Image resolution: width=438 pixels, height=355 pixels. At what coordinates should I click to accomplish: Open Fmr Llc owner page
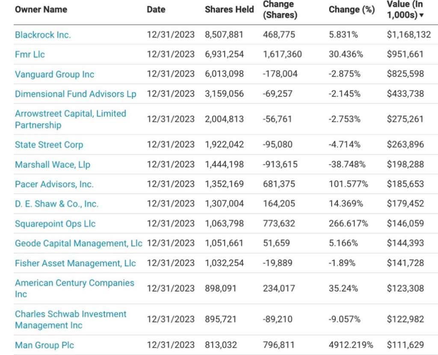click(30, 54)
